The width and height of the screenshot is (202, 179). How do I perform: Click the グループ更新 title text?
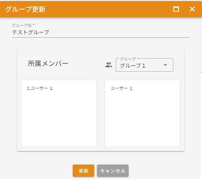pos(25,9)
